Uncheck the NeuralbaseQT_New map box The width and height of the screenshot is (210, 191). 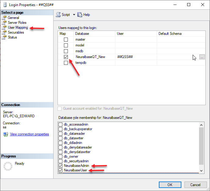point(66,57)
